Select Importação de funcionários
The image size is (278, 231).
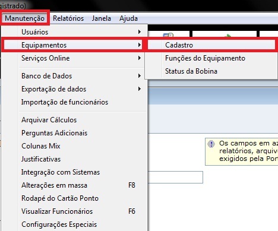coord(74,102)
